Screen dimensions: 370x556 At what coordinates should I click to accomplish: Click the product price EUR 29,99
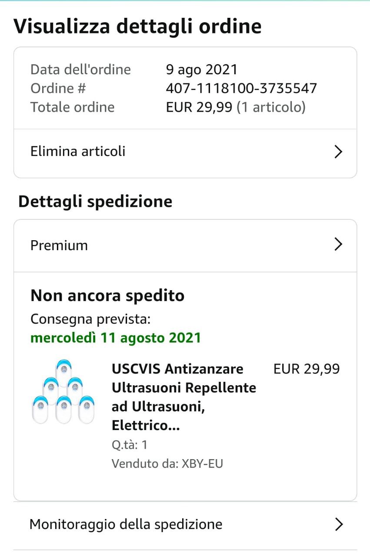(x=306, y=369)
